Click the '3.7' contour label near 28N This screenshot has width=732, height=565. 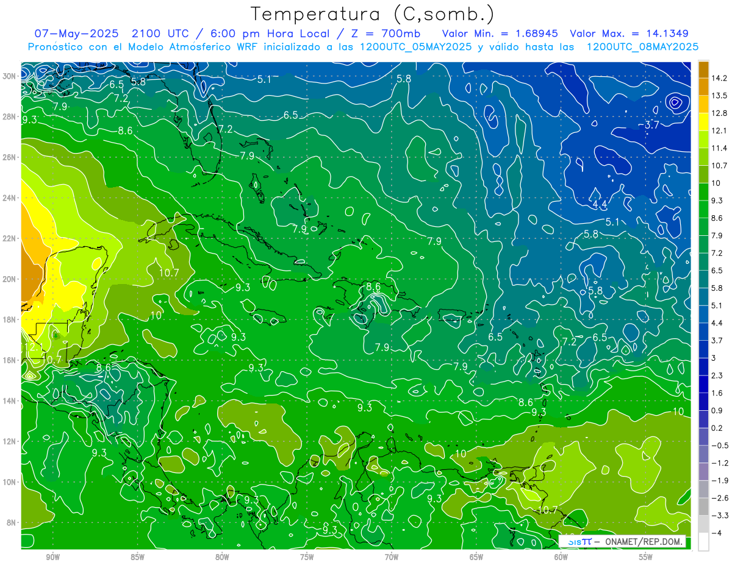(x=651, y=126)
